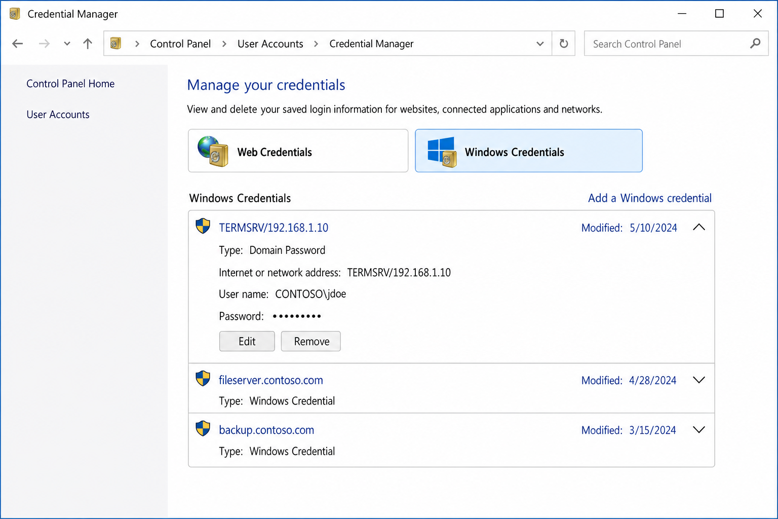778x519 pixels.
Task: Refresh the Credential Manager page
Action: 564,44
